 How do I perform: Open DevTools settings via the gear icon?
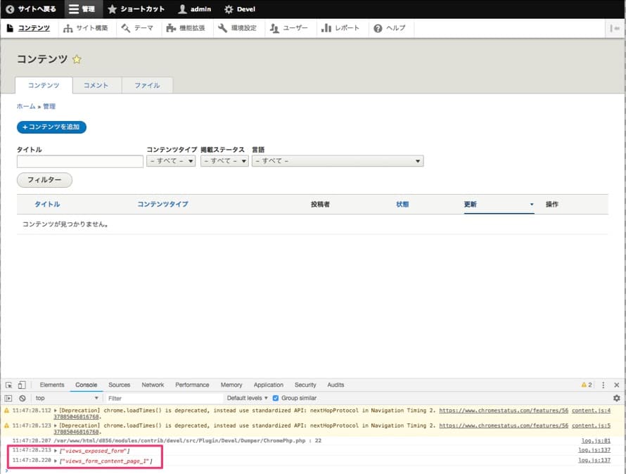coord(616,397)
